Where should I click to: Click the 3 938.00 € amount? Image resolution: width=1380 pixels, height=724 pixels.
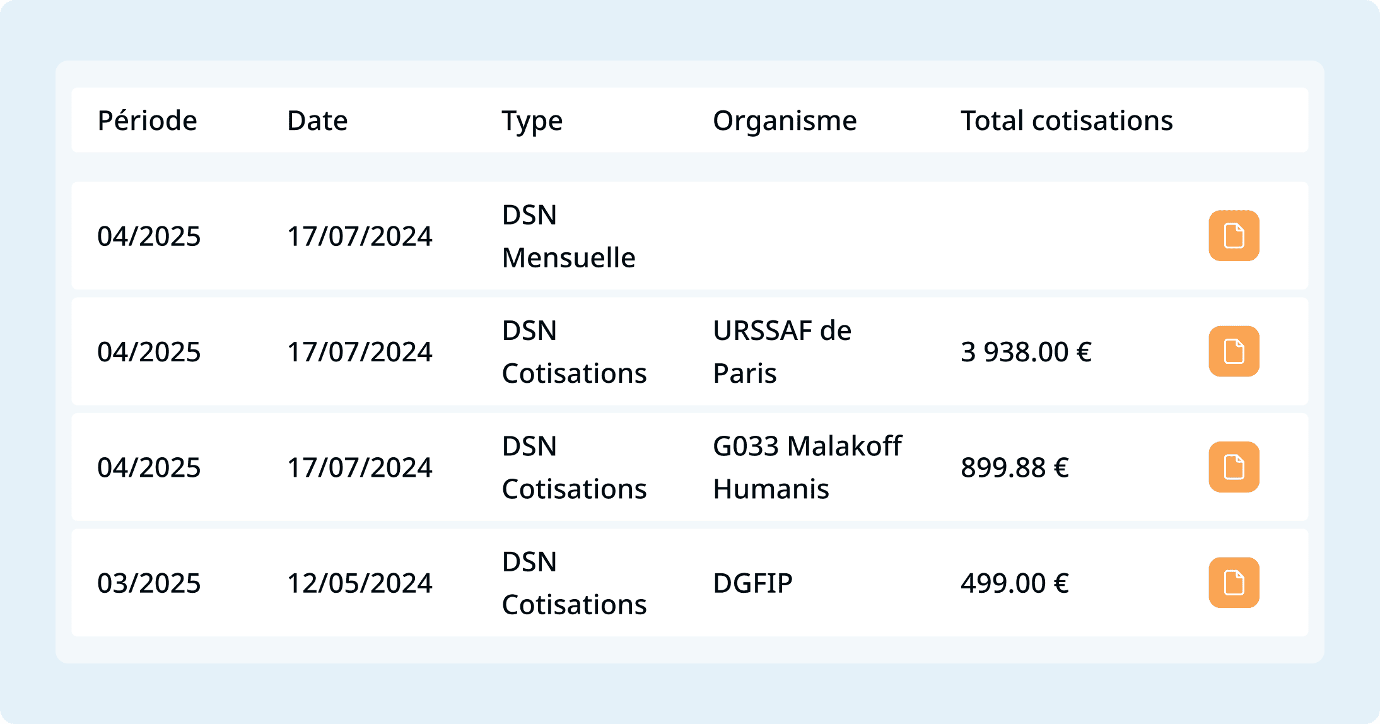pyautogui.click(x=1026, y=352)
